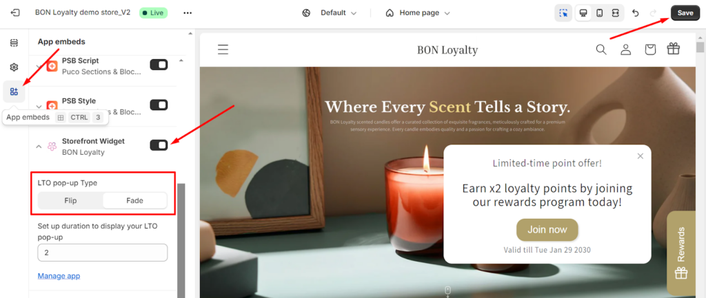Click the exit editor icon
This screenshot has height=298, width=706.
coord(14,12)
